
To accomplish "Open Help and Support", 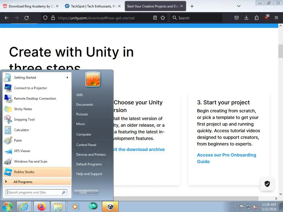I will click(x=89, y=174).
